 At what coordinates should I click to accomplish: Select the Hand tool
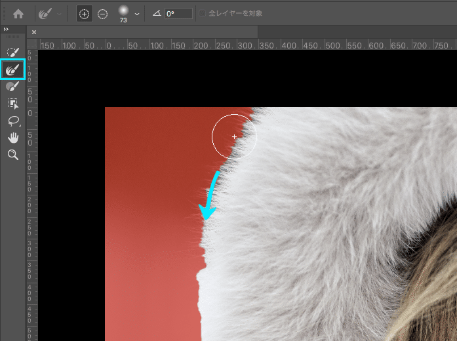[x=13, y=138]
